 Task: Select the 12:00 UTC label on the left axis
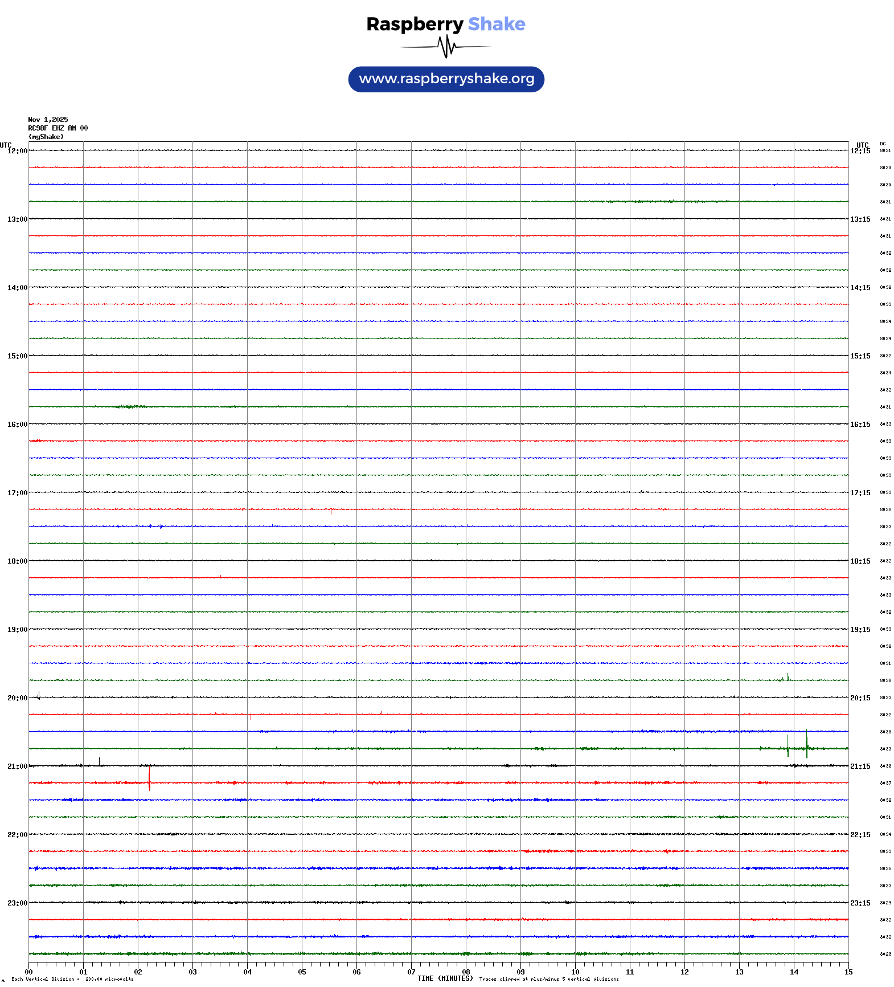coord(17,151)
